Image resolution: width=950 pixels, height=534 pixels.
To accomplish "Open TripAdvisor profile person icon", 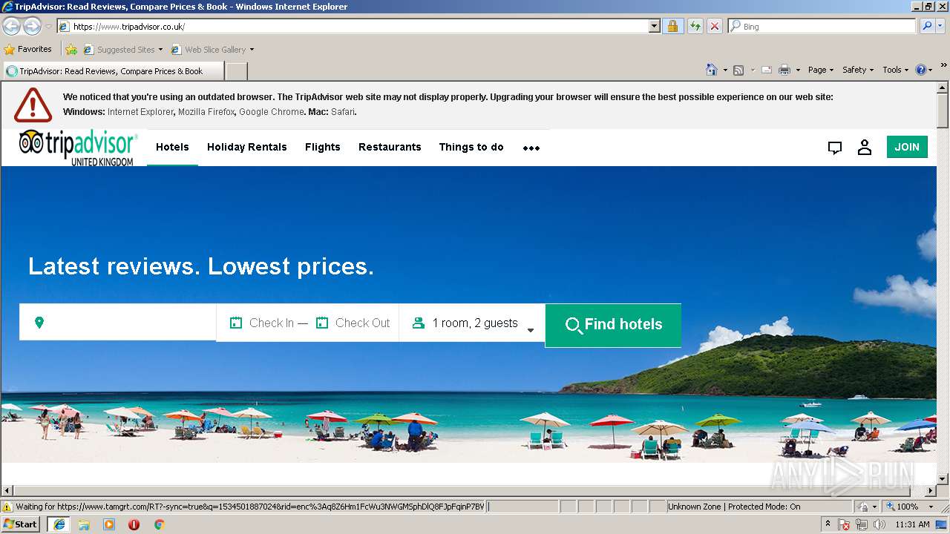I will tap(865, 147).
